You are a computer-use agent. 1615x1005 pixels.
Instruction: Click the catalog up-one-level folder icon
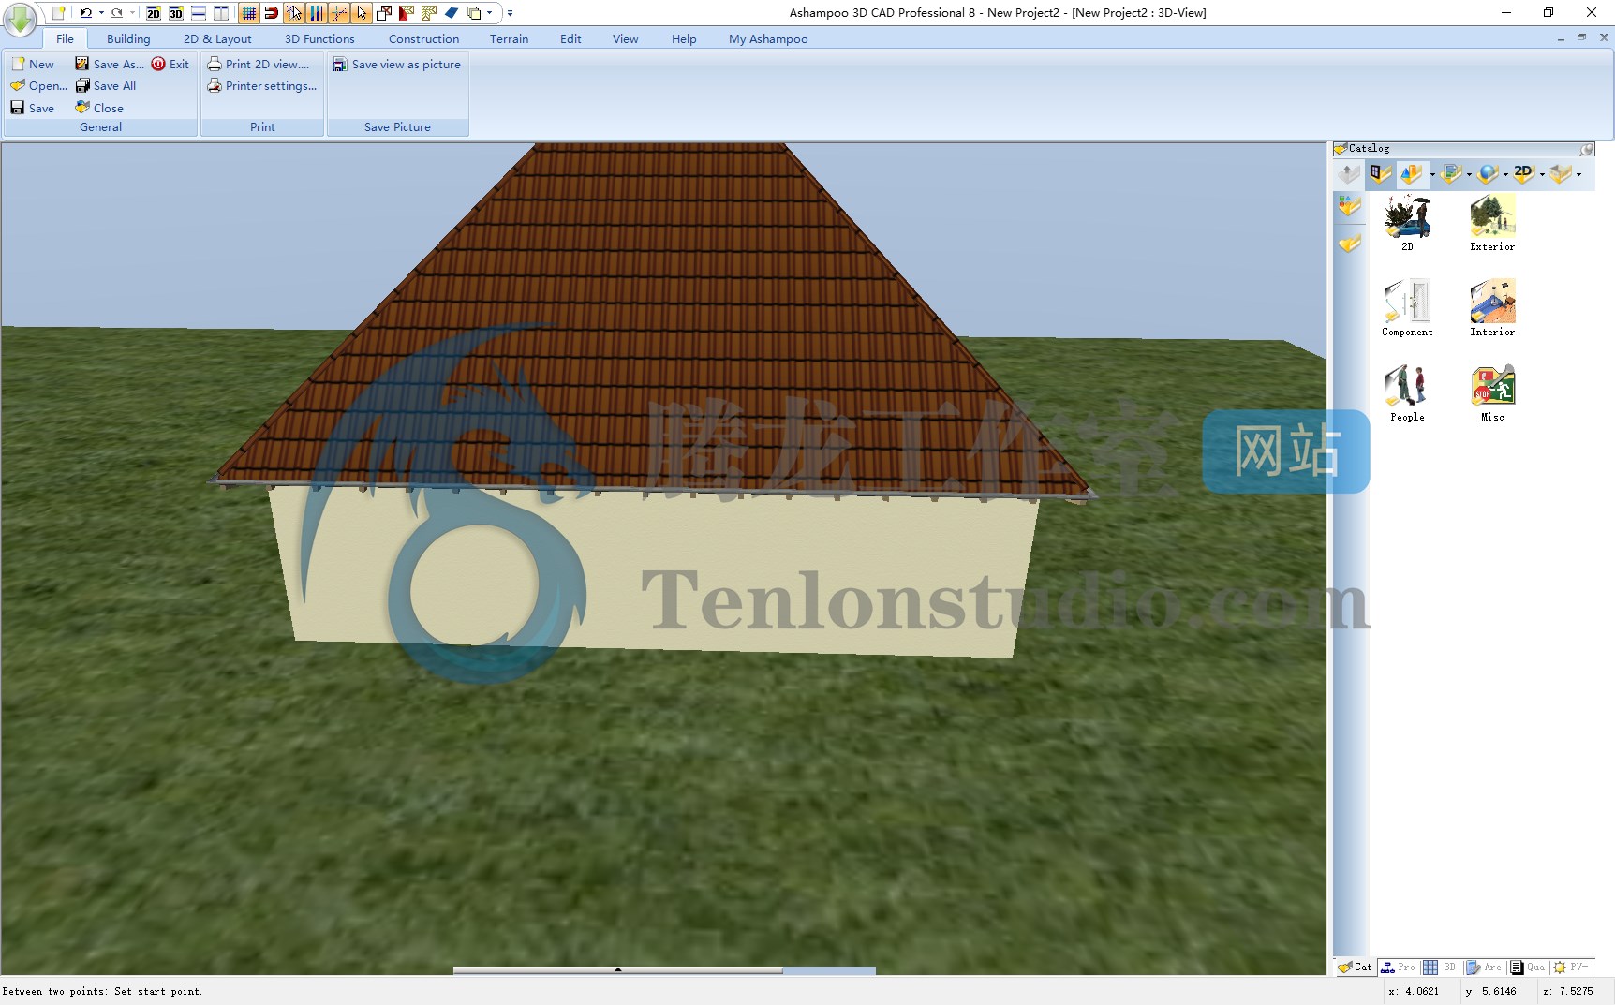pyautogui.click(x=1349, y=173)
